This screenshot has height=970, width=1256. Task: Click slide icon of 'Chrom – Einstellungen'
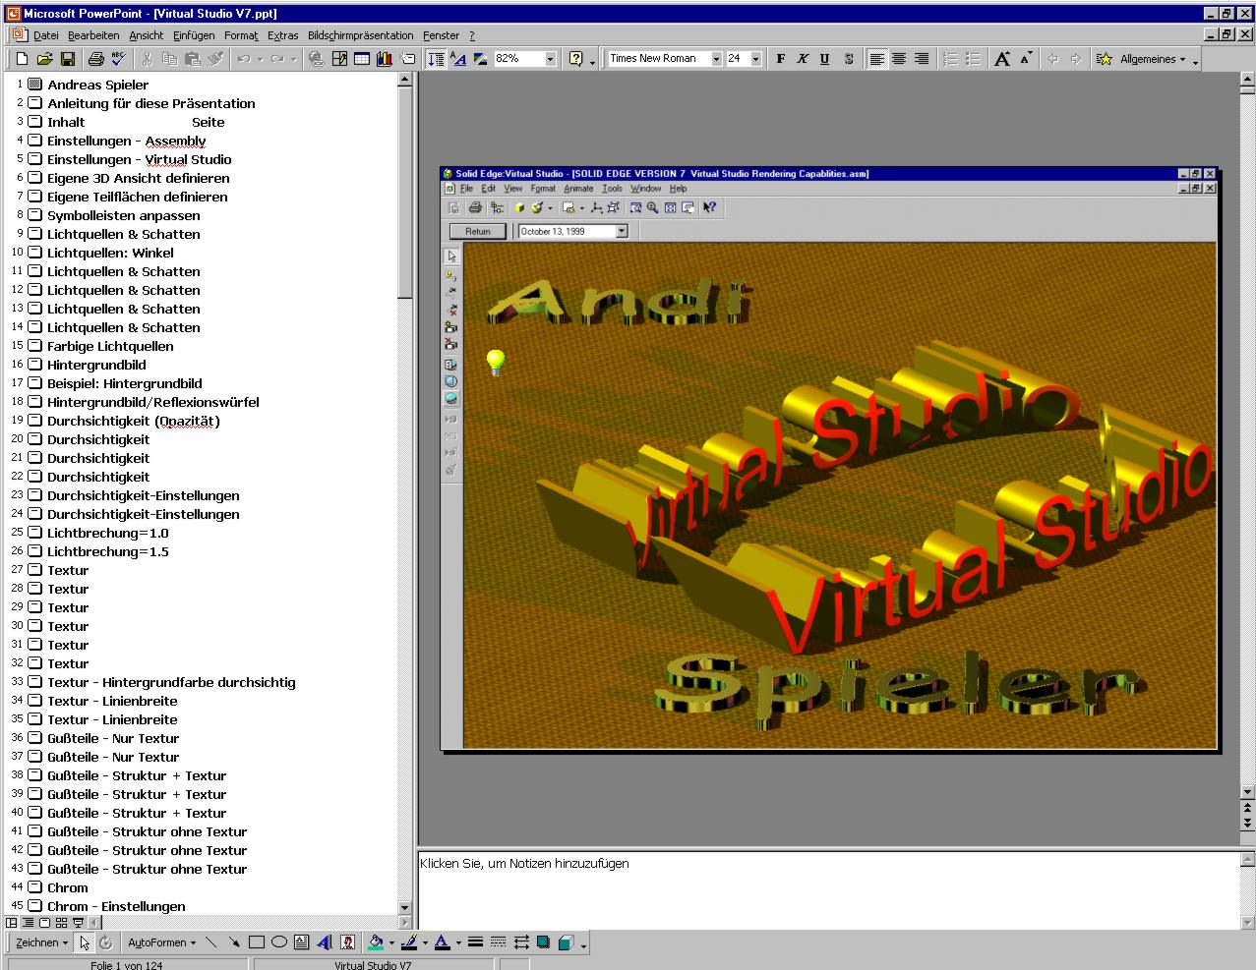point(35,906)
